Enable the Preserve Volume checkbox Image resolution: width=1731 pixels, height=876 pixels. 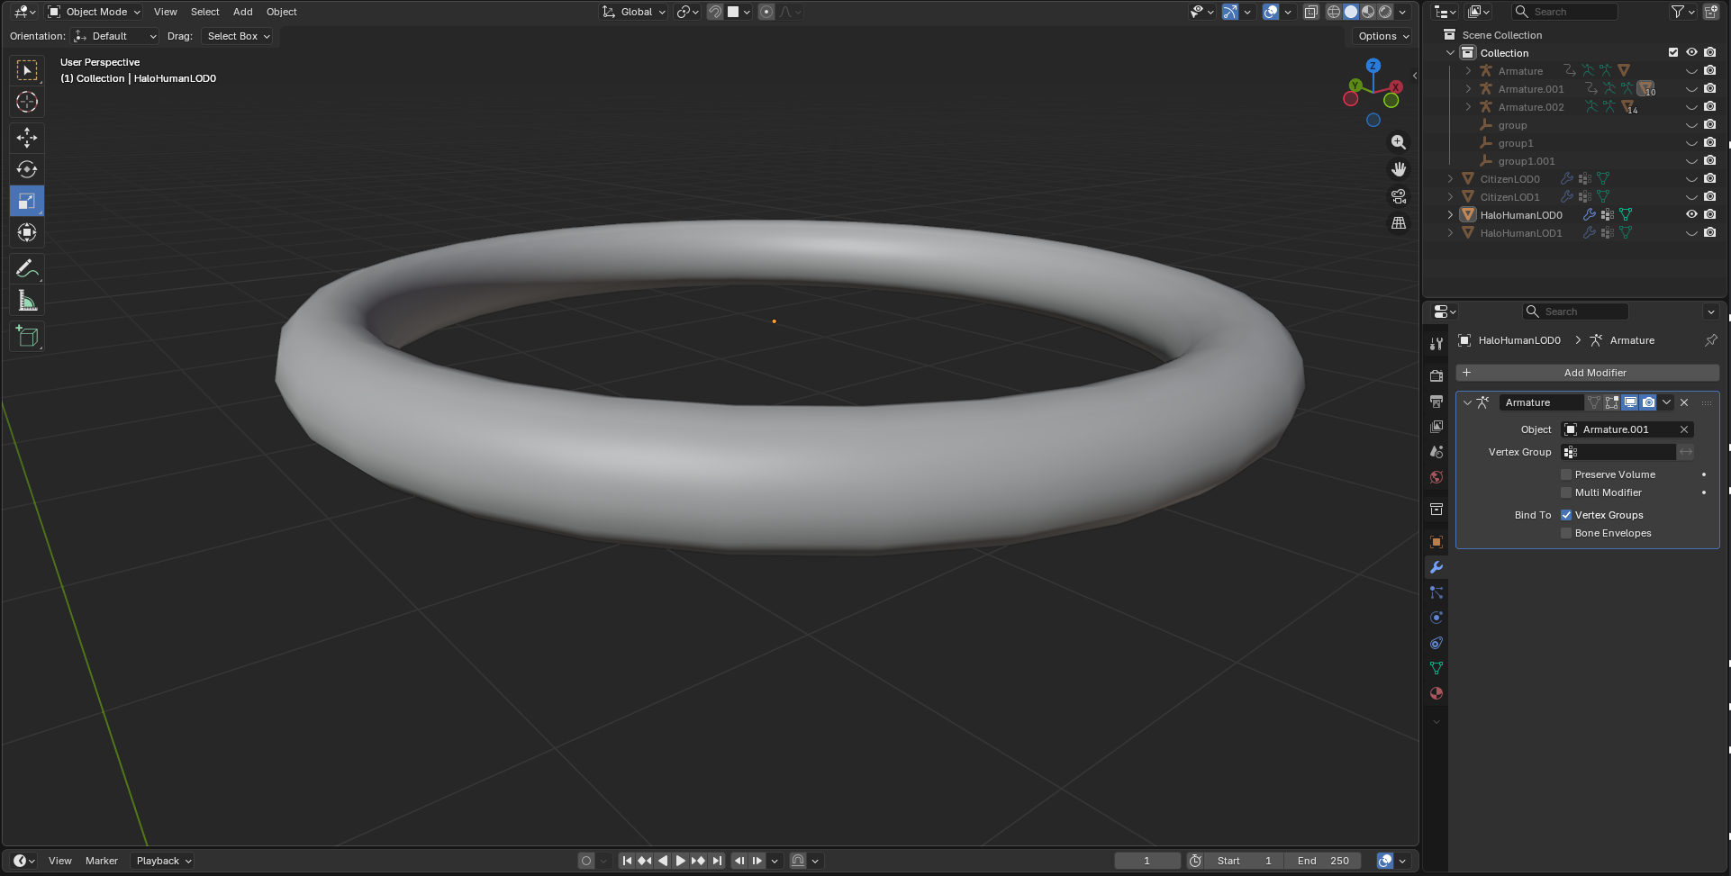point(1566,474)
